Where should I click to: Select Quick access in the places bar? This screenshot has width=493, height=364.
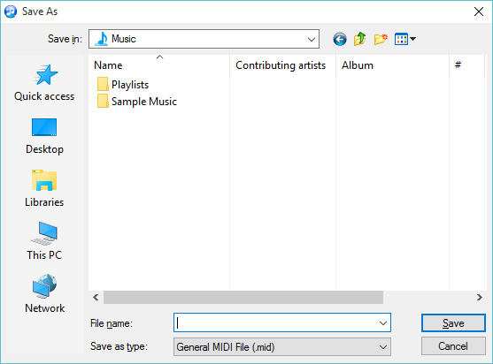pyautogui.click(x=44, y=83)
